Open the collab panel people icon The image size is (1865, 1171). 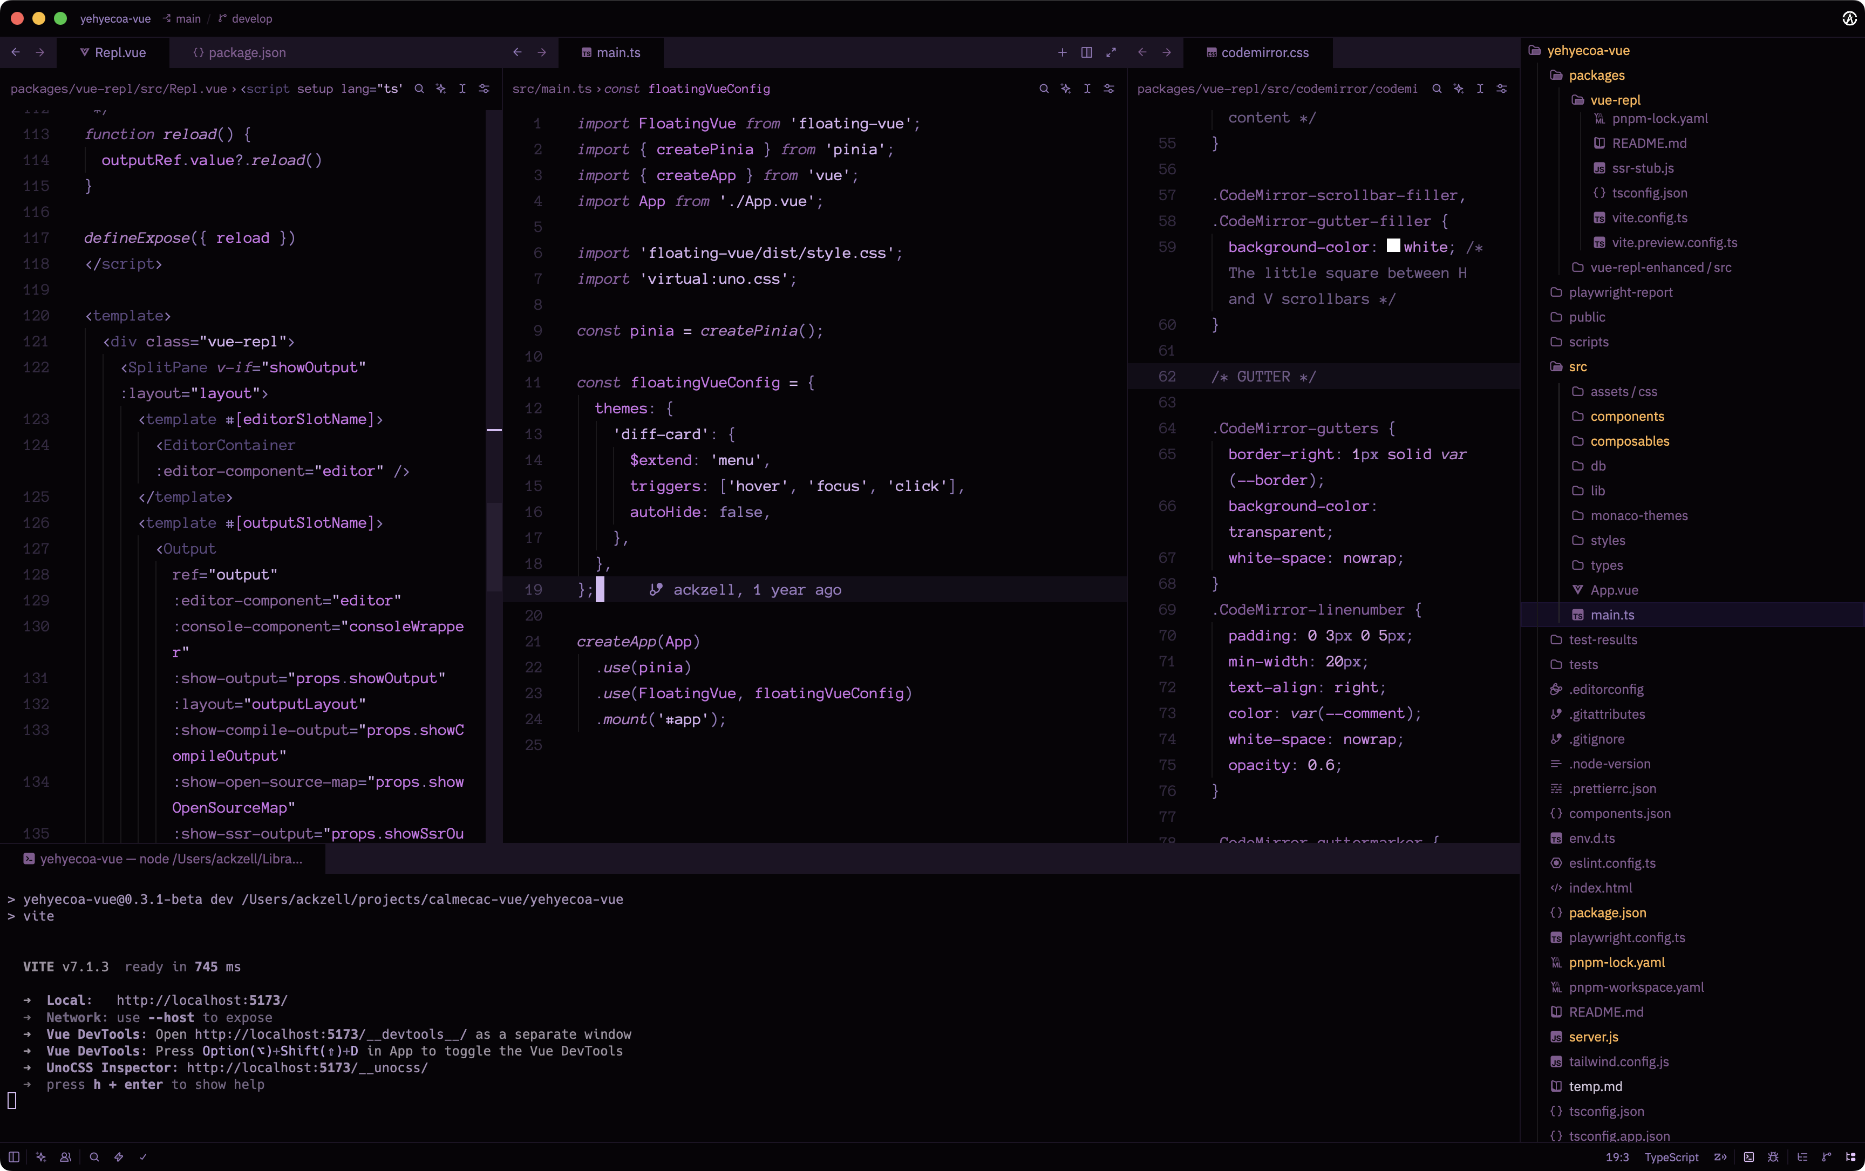pos(66,1157)
